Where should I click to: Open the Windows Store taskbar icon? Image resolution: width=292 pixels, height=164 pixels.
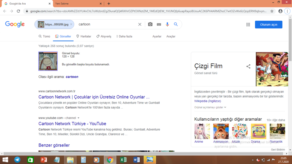click(x=30, y=160)
